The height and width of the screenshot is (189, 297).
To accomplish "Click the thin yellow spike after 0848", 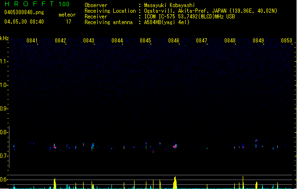I will 243,182.
